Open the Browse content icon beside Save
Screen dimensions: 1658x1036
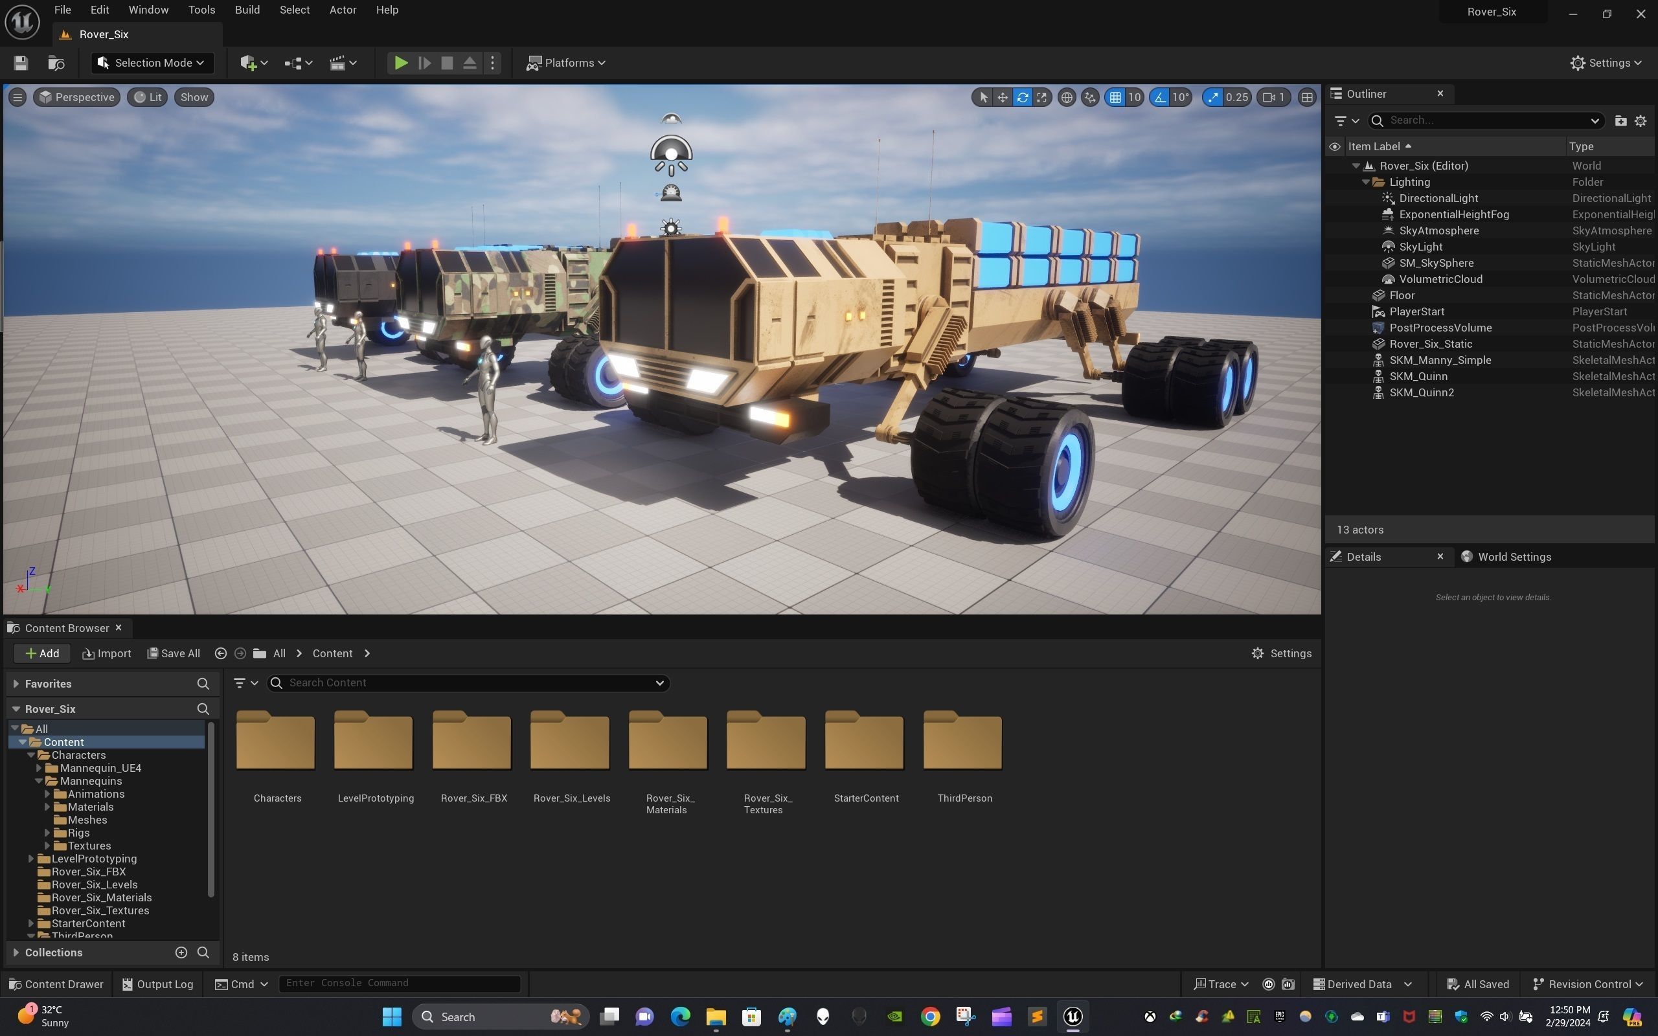click(56, 63)
